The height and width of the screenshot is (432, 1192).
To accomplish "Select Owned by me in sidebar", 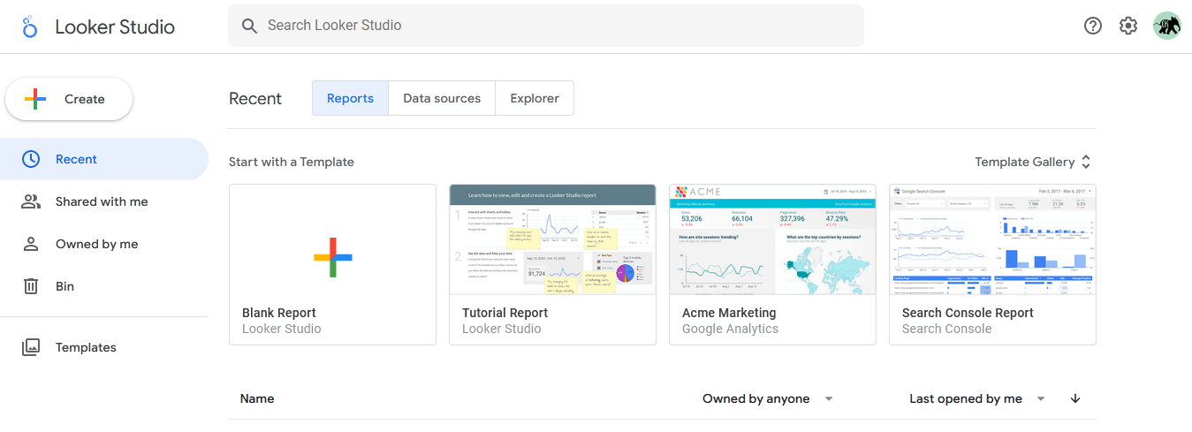I will tap(104, 244).
